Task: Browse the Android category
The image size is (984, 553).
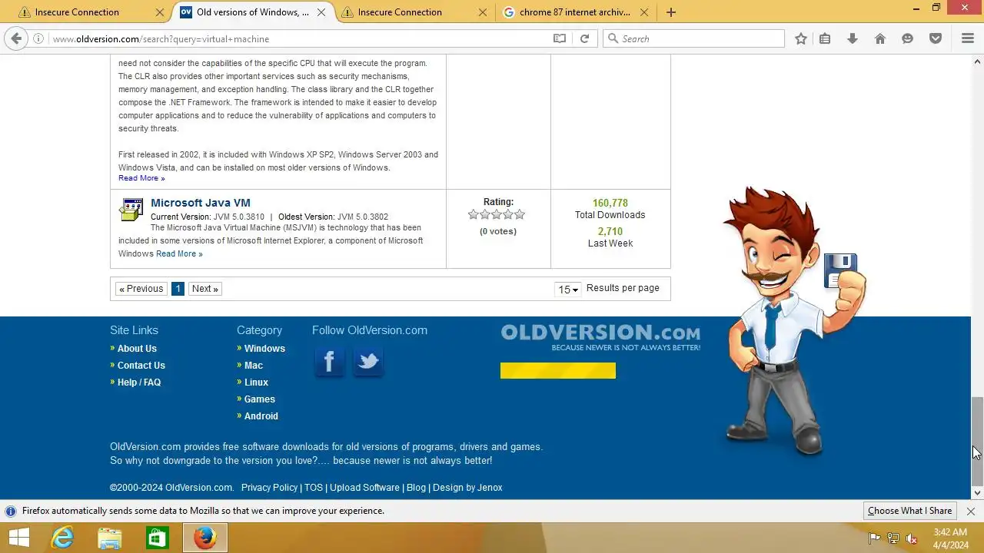Action: point(261,416)
